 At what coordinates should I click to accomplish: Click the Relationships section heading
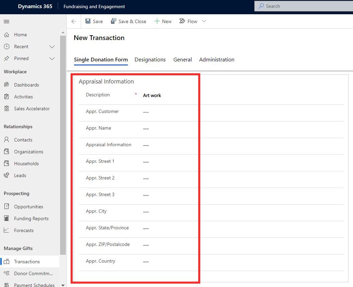click(x=18, y=127)
